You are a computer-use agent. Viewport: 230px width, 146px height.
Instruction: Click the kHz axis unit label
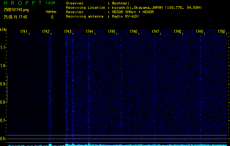pyautogui.click(x=3, y=30)
